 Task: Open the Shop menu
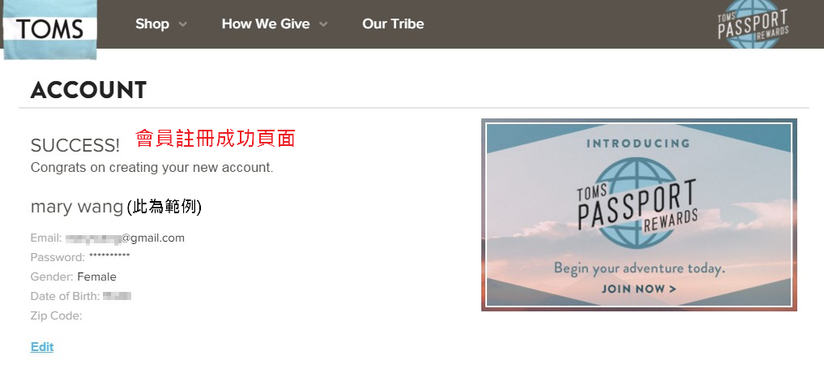[152, 24]
